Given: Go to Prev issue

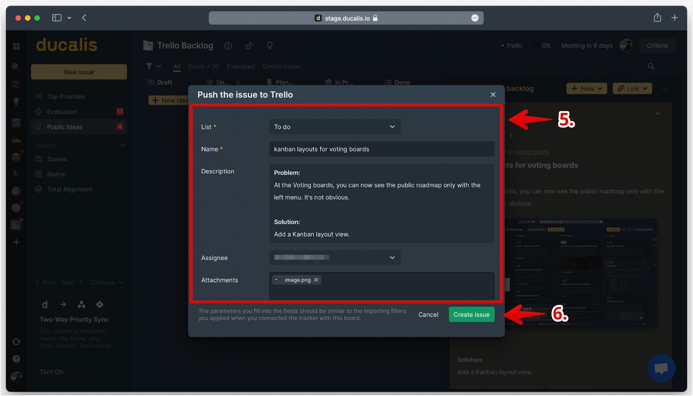Looking at the screenshot, I should tap(45, 282).
